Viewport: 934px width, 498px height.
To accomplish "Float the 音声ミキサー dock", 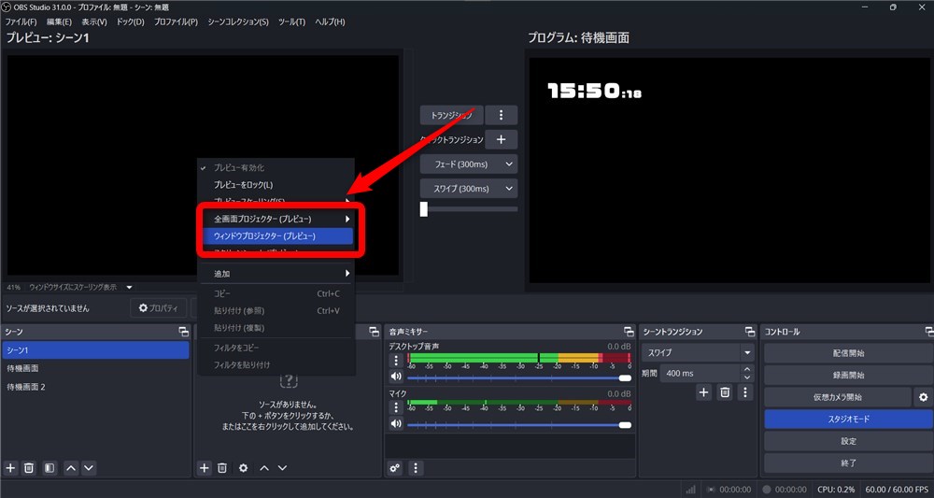I will tap(629, 331).
